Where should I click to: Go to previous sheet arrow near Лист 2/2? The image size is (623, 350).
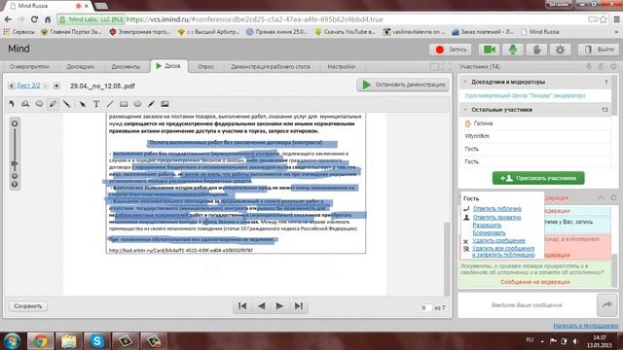tap(11, 86)
